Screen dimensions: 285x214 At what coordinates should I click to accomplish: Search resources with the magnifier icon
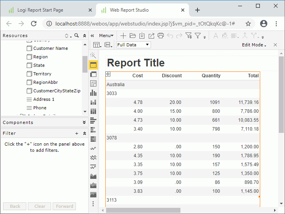pos(77,36)
